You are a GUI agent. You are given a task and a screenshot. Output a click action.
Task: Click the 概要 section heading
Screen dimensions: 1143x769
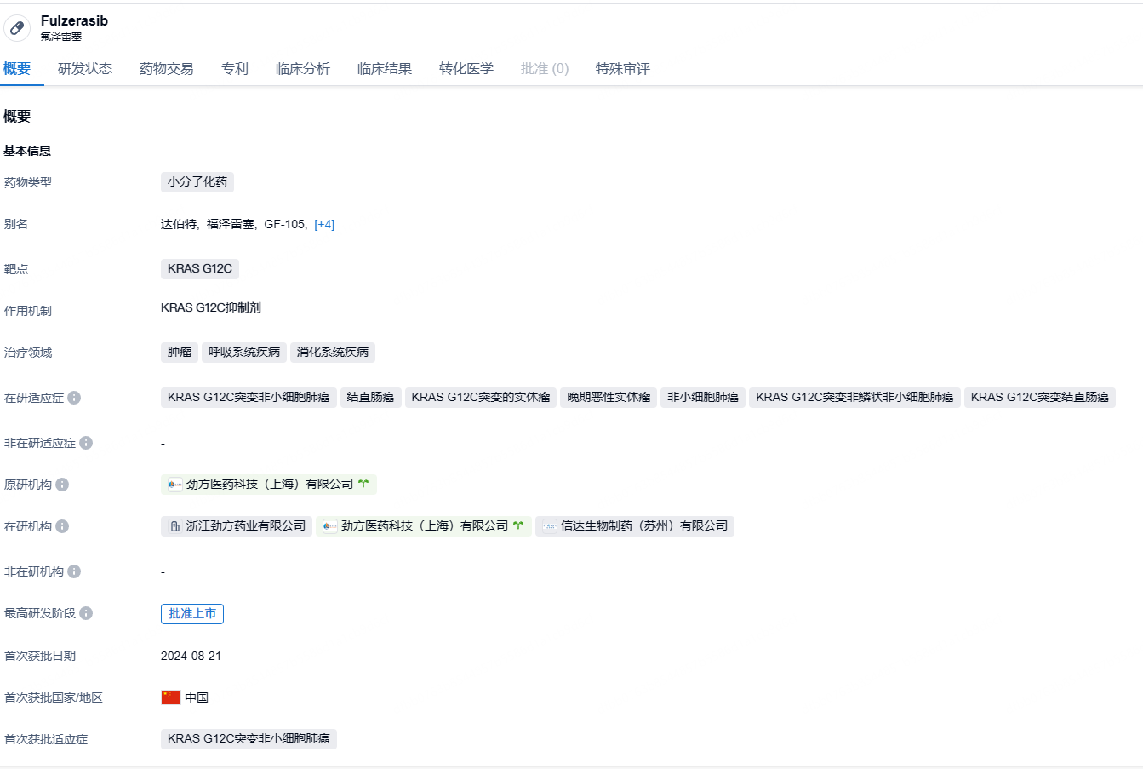[x=17, y=117]
